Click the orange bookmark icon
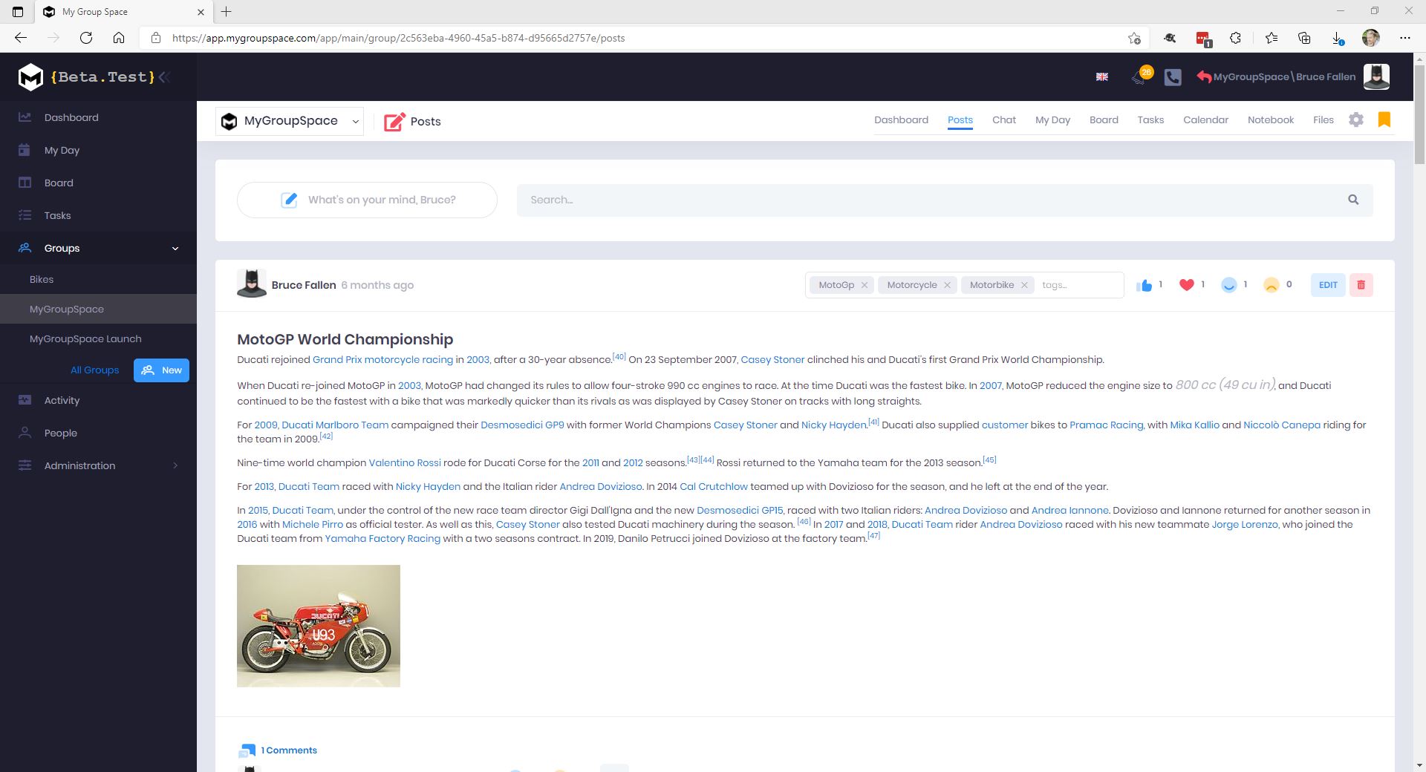 tap(1384, 120)
